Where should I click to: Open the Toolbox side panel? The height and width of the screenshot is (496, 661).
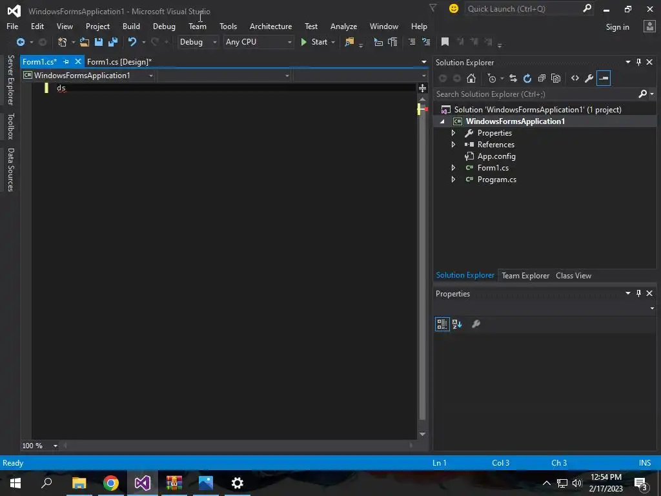pyautogui.click(x=10, y=126)
